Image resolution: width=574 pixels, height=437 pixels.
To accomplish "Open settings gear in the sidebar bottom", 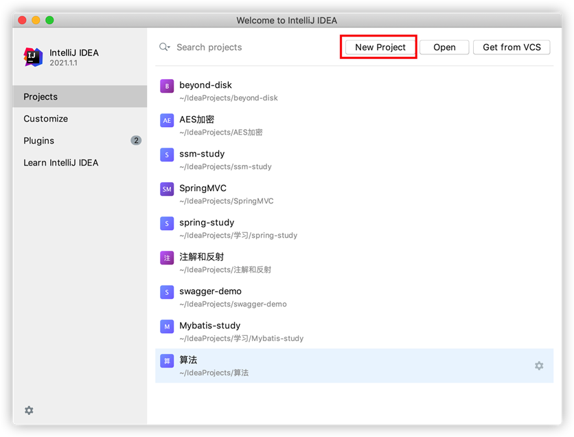I will (29, 410).
